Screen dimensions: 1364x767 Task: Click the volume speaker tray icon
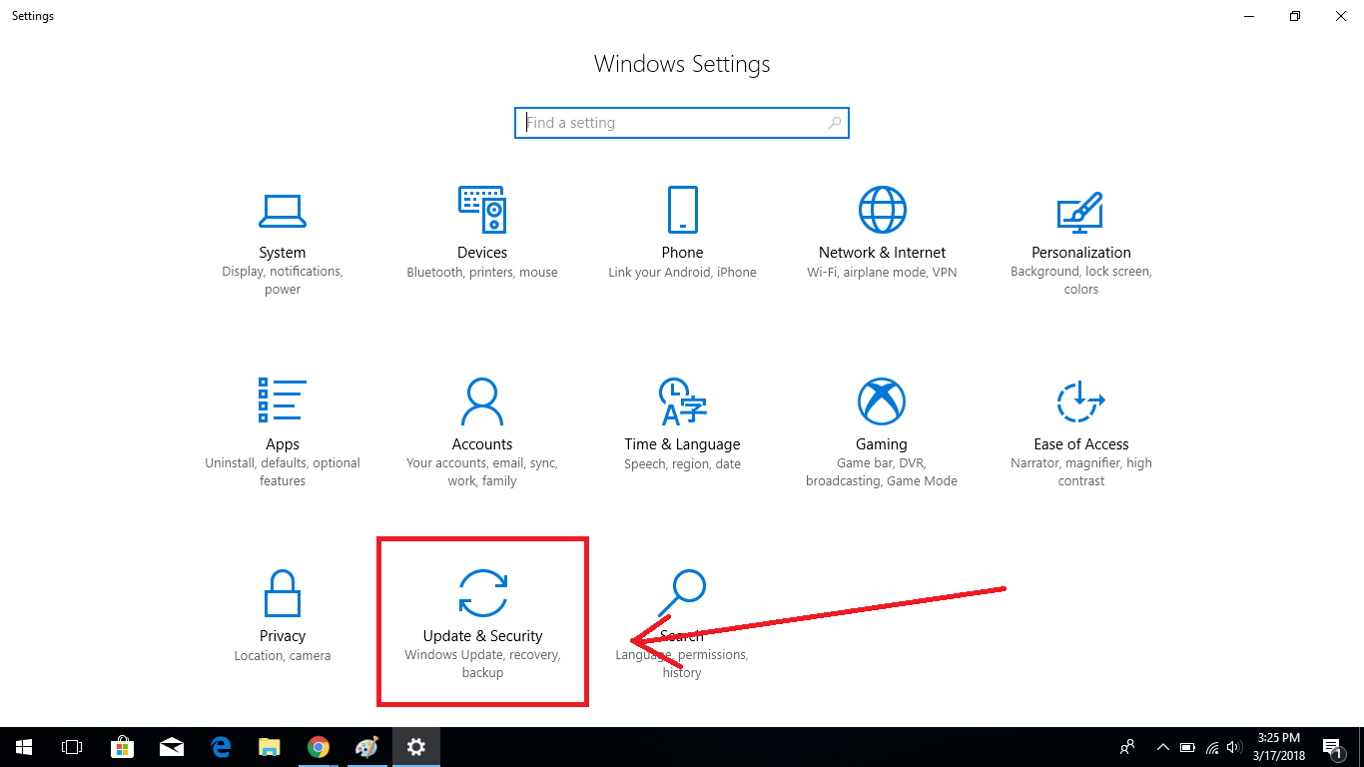(x=1236, y=747)
